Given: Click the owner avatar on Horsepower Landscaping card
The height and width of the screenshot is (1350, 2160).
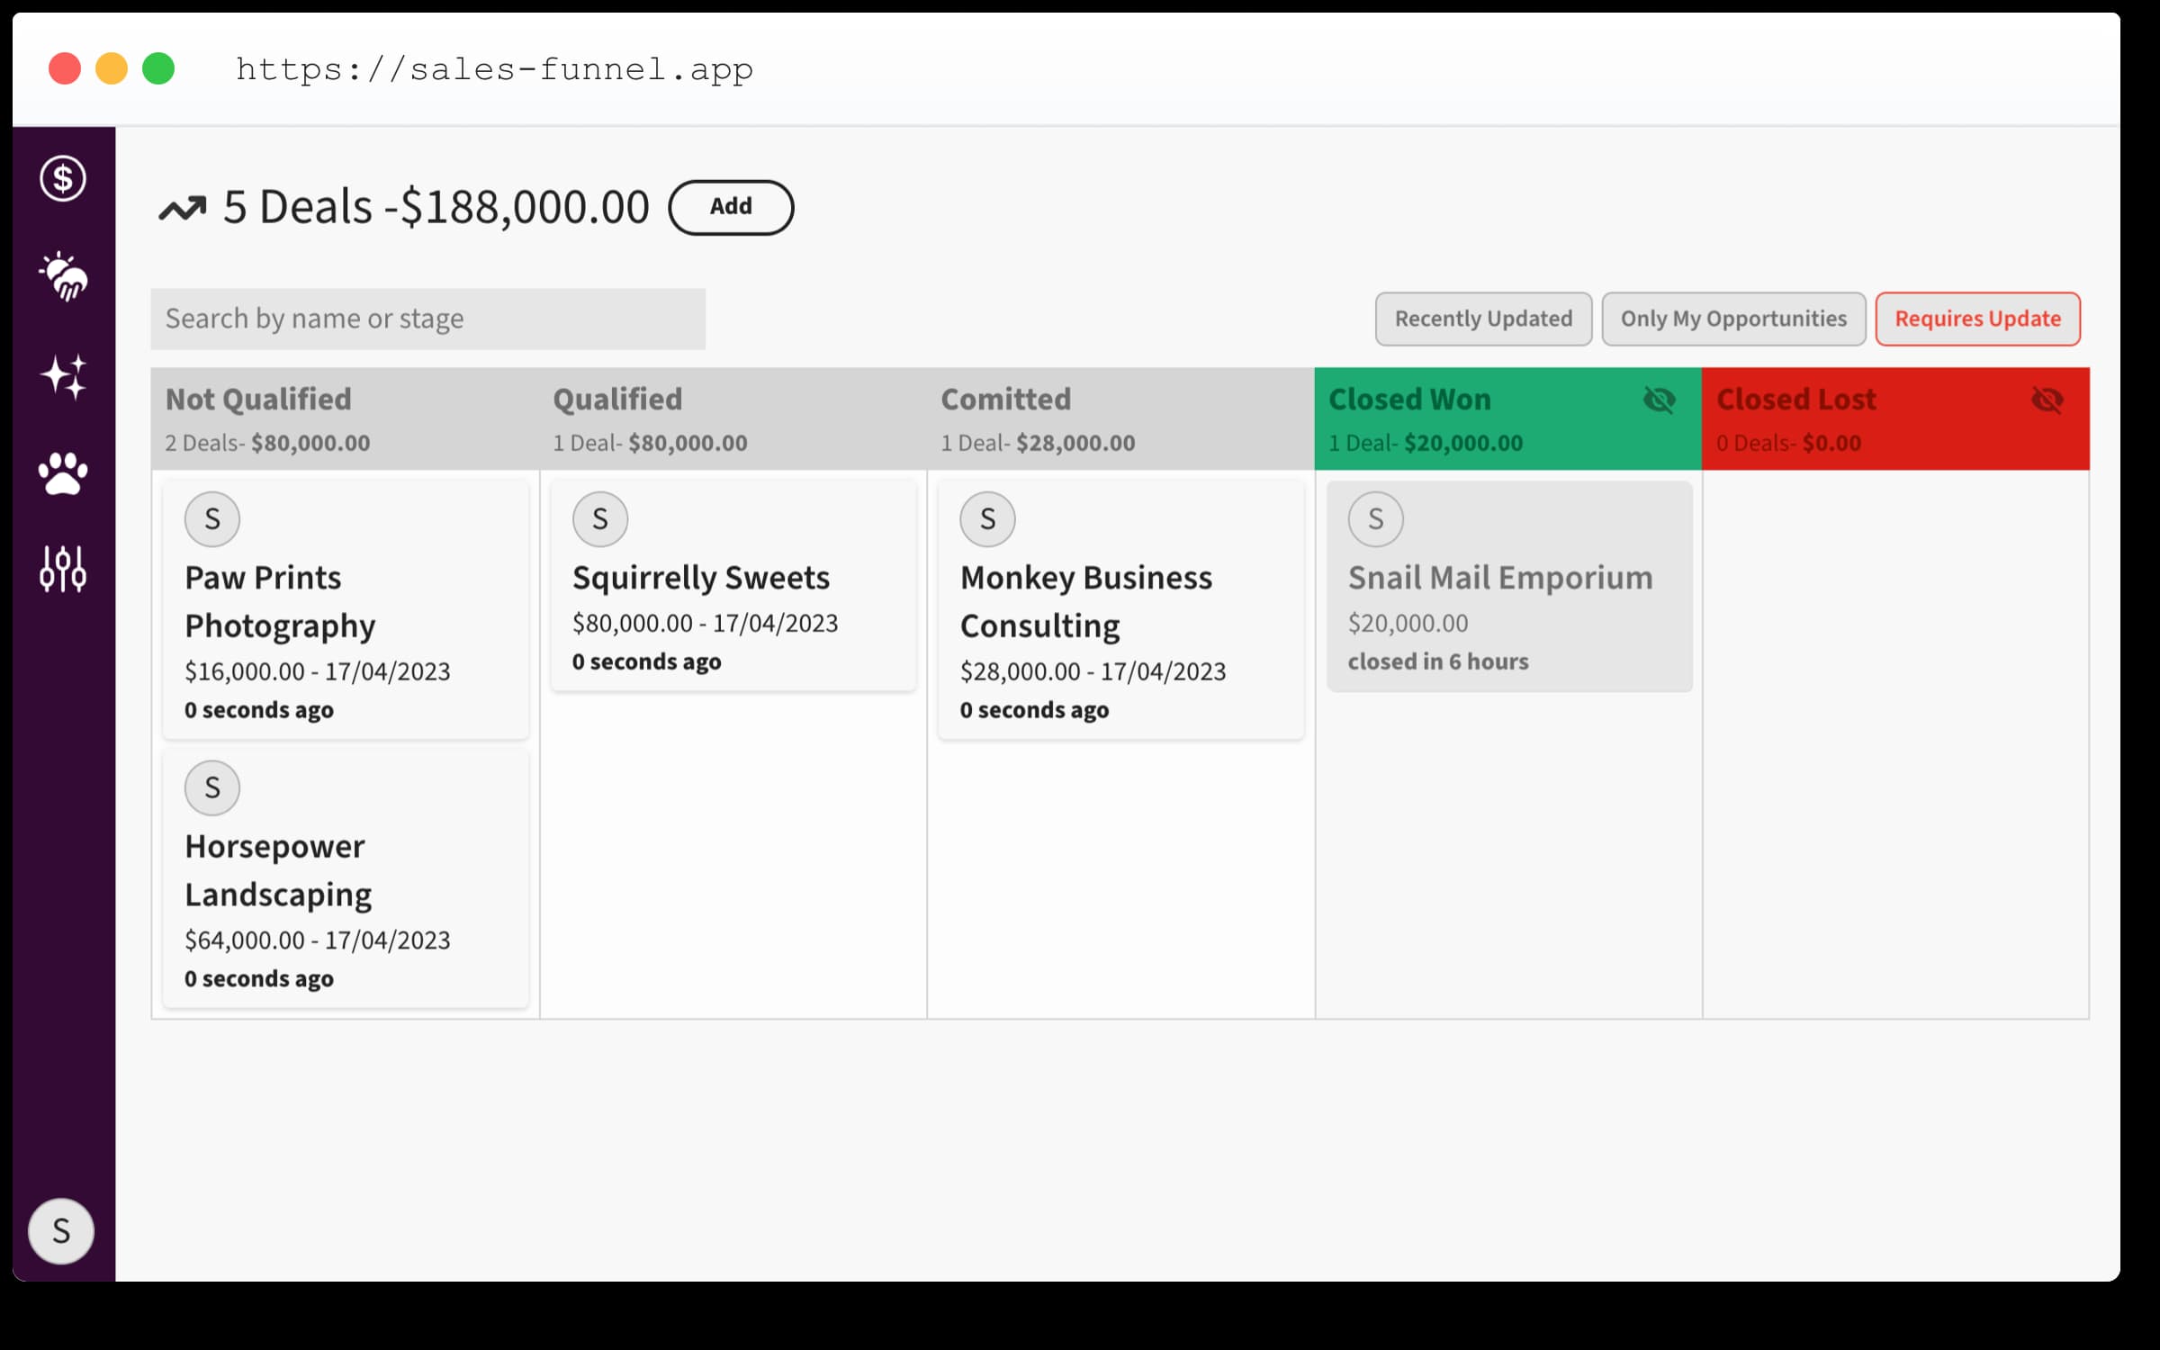Looking at the screenshot, I should (212, 788).
